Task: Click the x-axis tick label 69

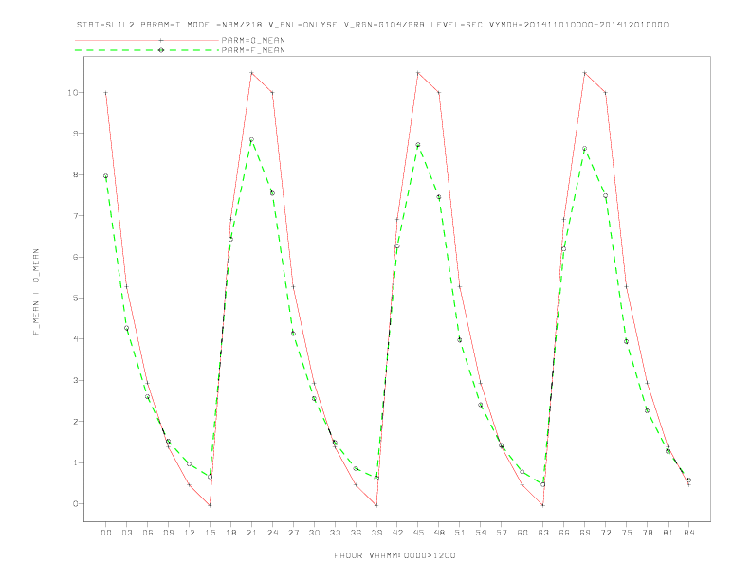Action: click(x=585, y=533)
